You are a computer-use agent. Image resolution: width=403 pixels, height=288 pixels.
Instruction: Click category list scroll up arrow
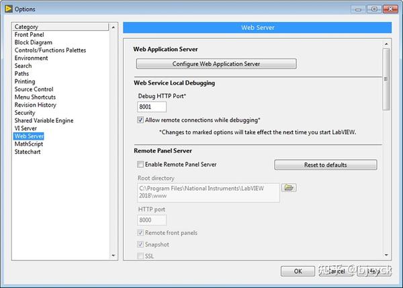coord(114,27)
